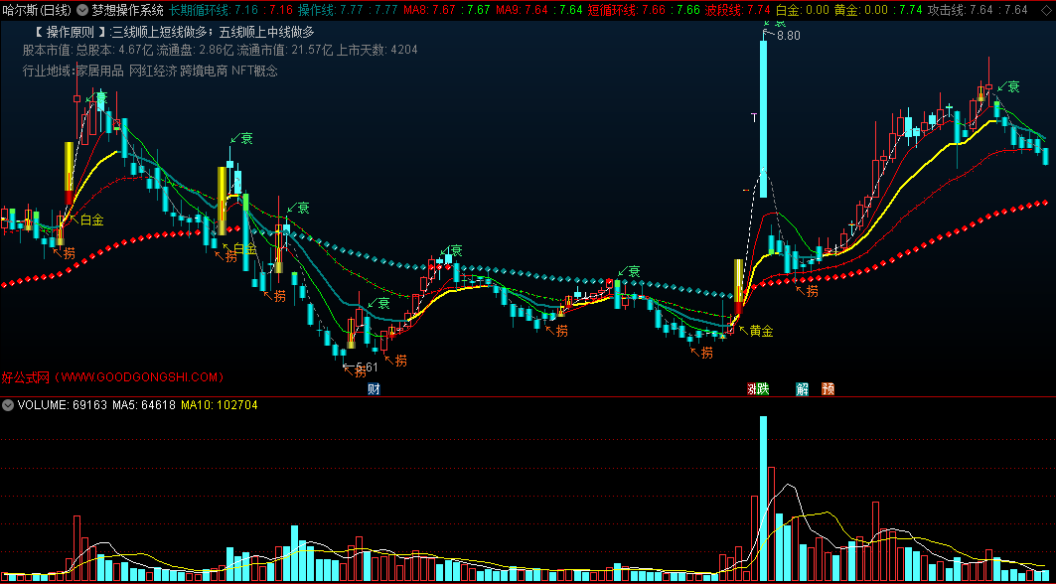Open the chevron menu next to VOLUME
The height and width of the screenshot is (584, 1056).
point(8,405)
